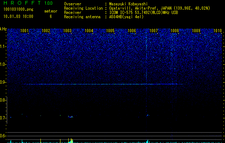Click the horizontal carrier line just below 0.9 kHz

coord(103,84)
